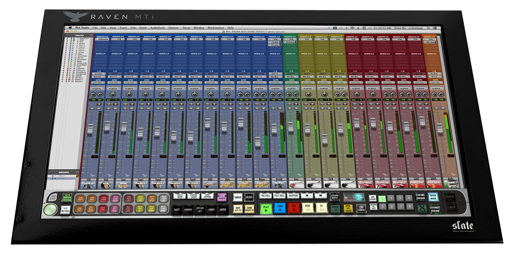This screenshot has width=513, height=254.
Task: Click the DUP PLAY LIST button
Action: 129,209
